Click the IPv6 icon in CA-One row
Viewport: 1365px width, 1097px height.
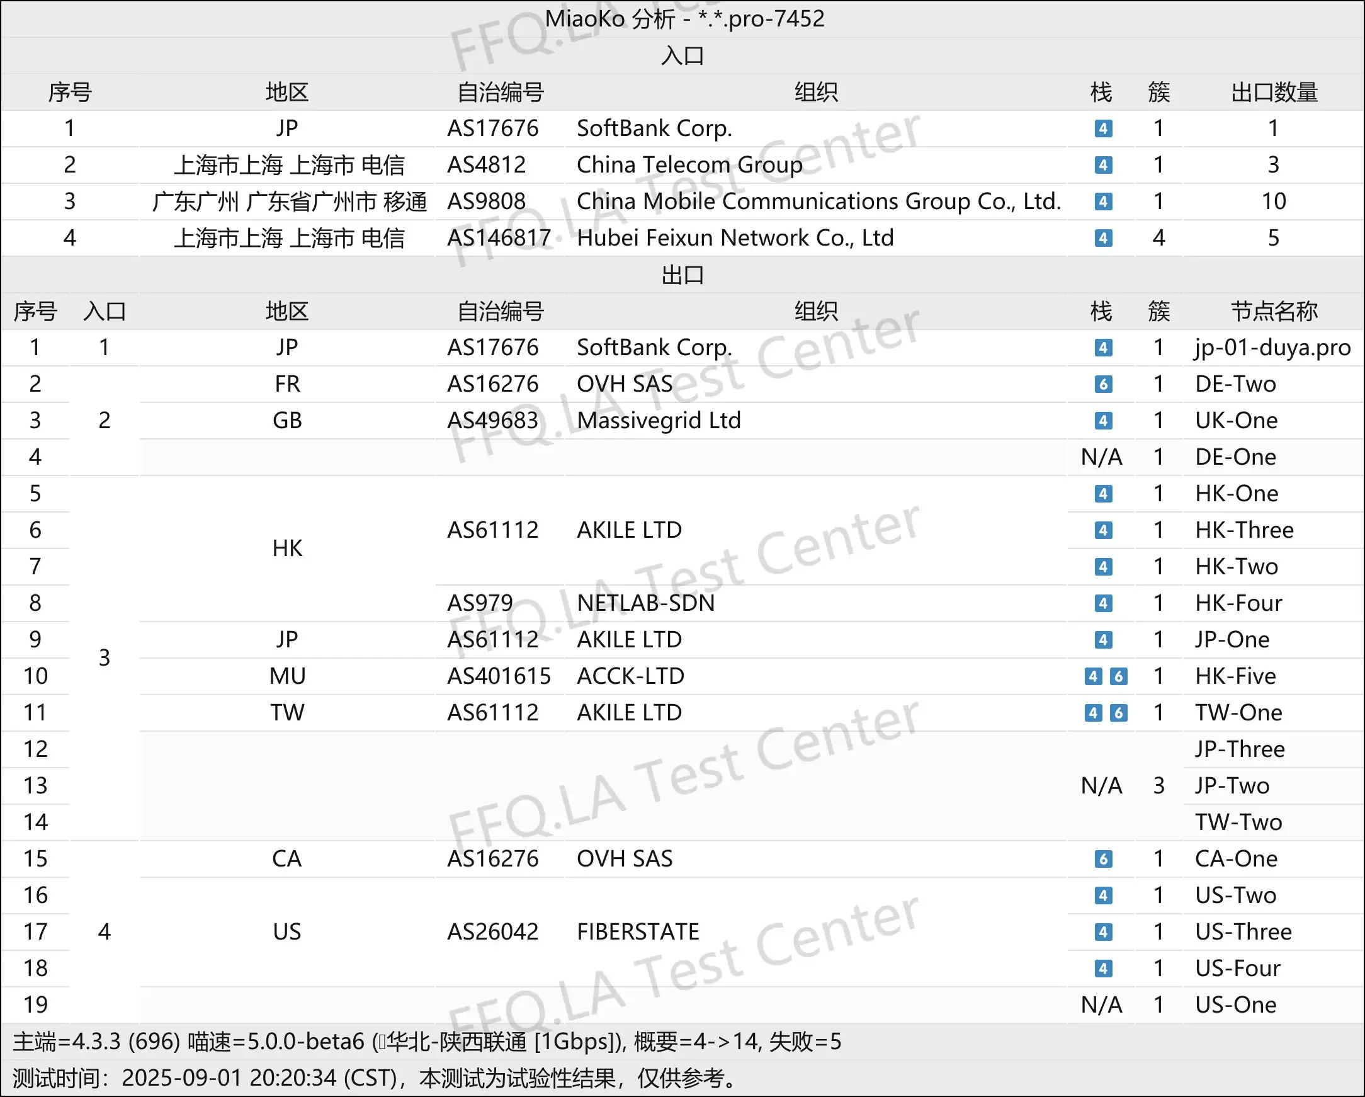(x=1103, y=859)
